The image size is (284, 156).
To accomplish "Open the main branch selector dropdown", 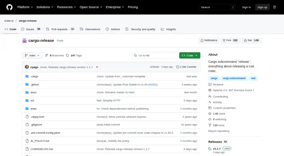I will (x=32, y=55).
